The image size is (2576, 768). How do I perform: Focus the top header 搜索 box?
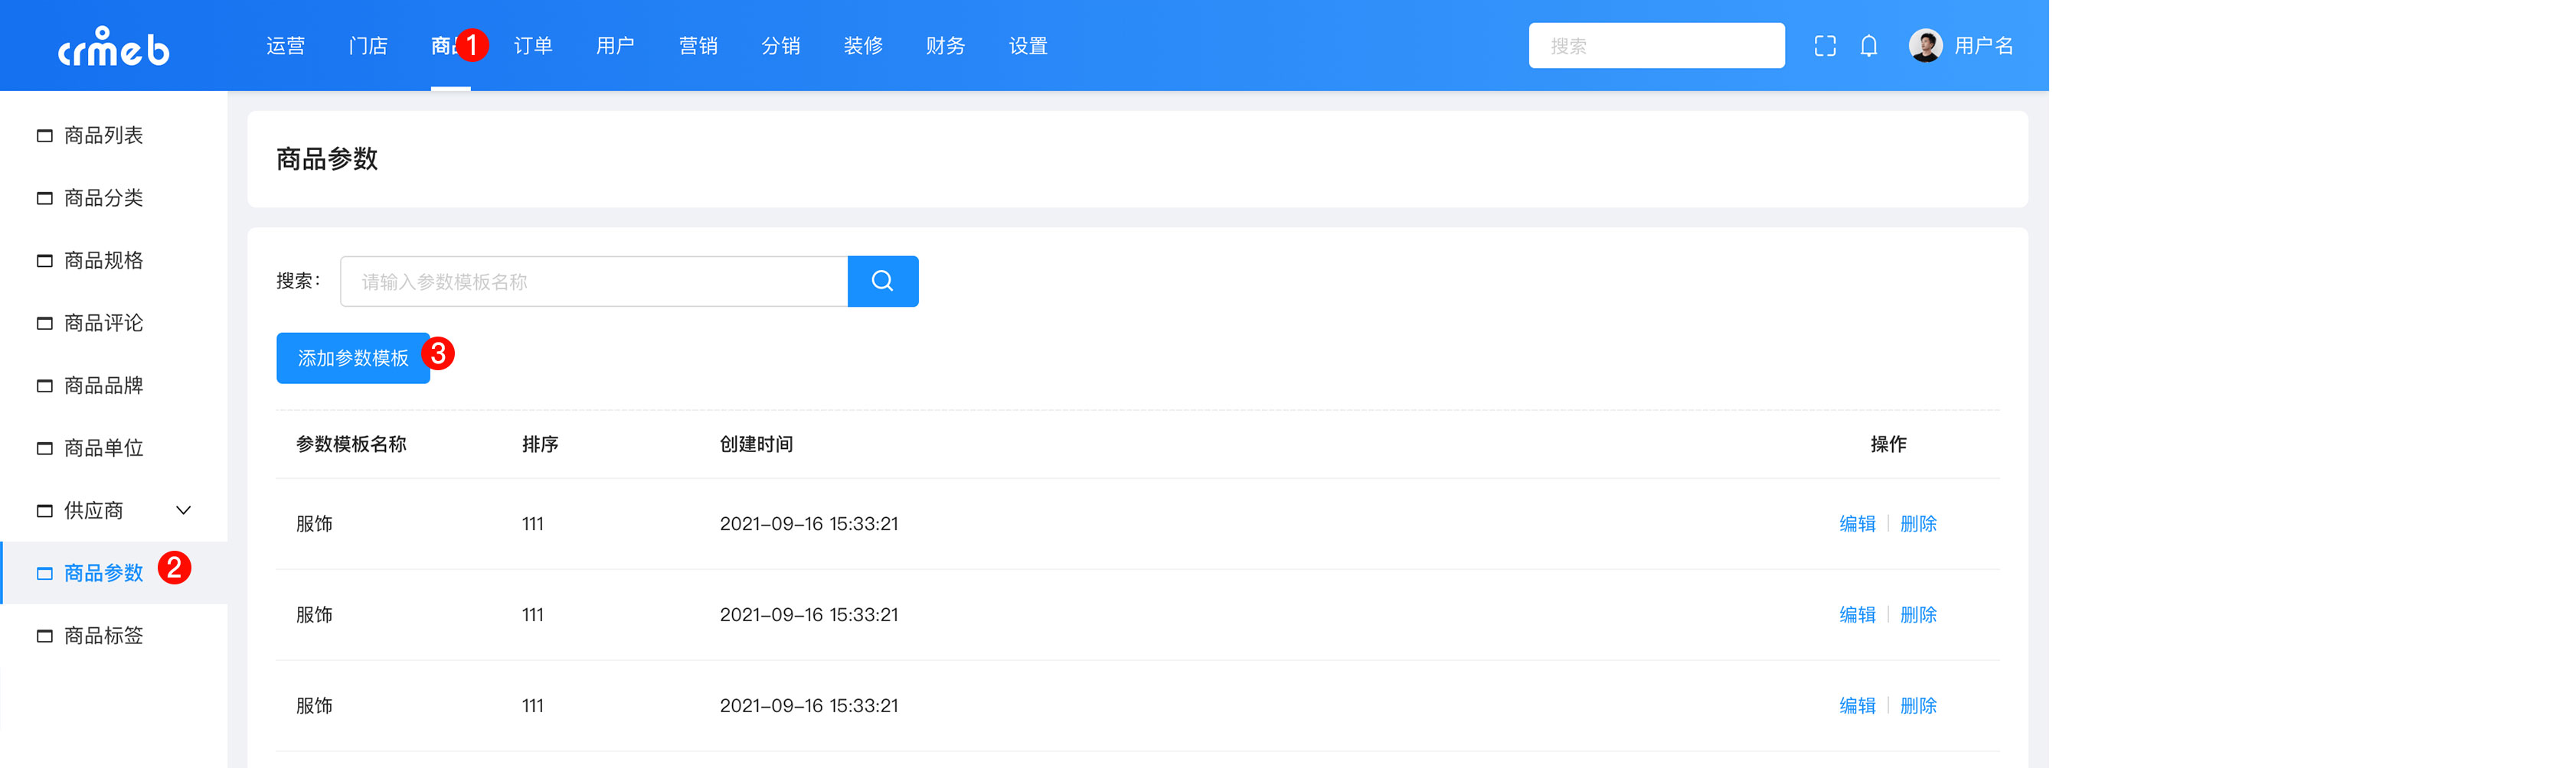coord(1656,46)
